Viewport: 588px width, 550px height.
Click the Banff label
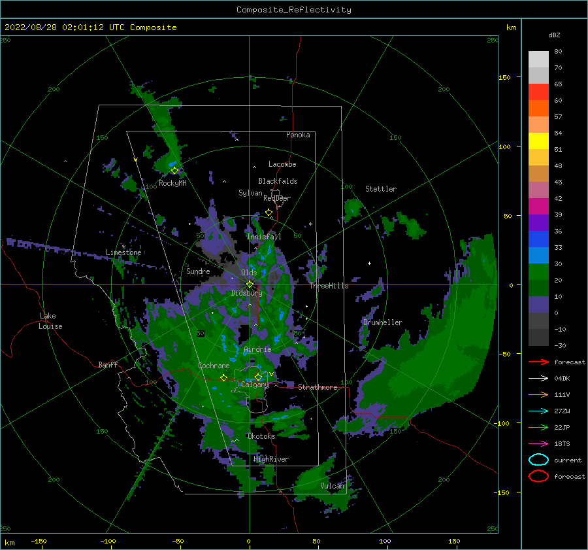(x=108, y=364)
